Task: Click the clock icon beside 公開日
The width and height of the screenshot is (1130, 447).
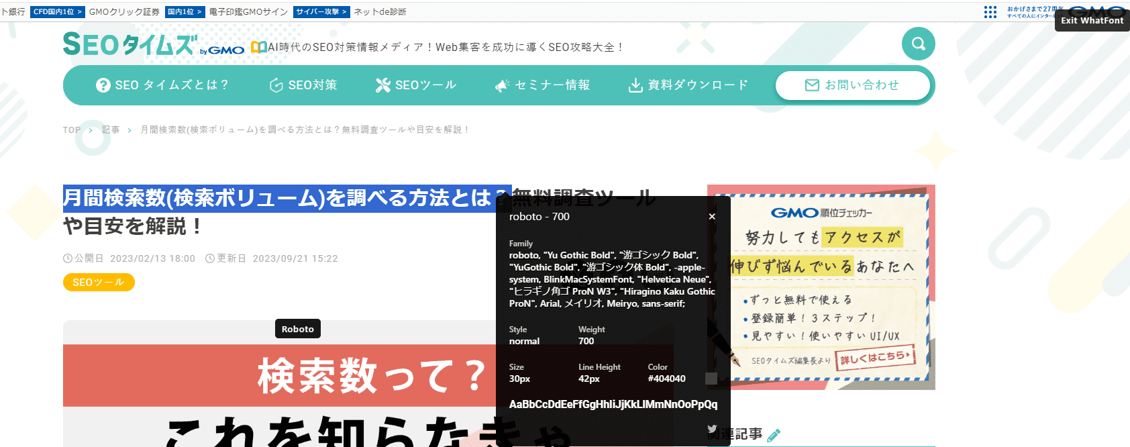Action: pos(68,258)
